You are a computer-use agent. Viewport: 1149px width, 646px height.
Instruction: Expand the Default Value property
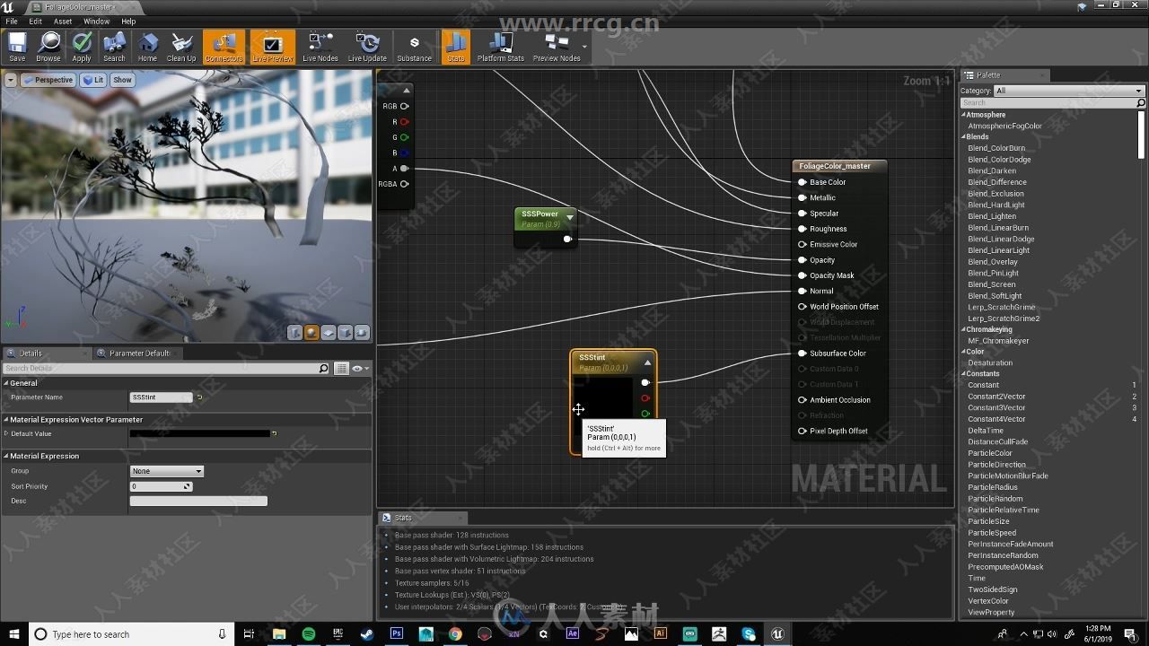click(6, 433)
